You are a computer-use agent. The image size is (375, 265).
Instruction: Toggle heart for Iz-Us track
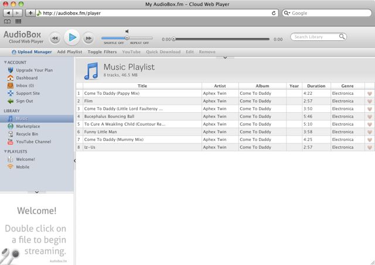pos(370,147)
